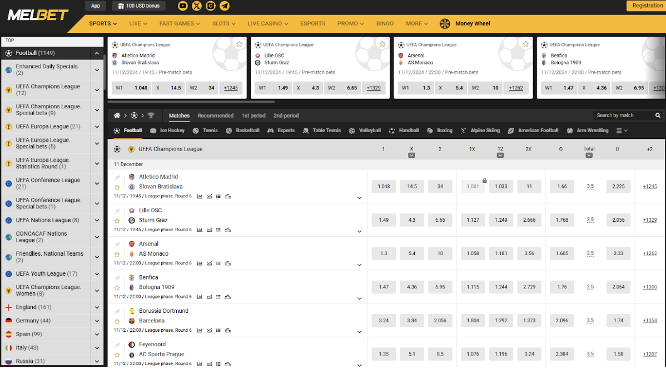Collapse the Football section in sidebar
666x369 pixels.
(97, 53)
